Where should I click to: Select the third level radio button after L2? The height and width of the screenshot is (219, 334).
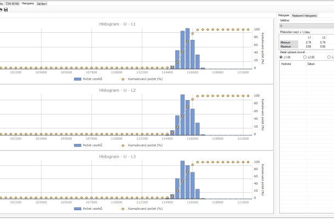(x=328, y=56)
